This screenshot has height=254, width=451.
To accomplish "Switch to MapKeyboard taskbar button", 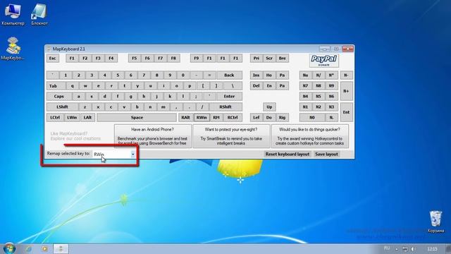I will pos(61,248).
